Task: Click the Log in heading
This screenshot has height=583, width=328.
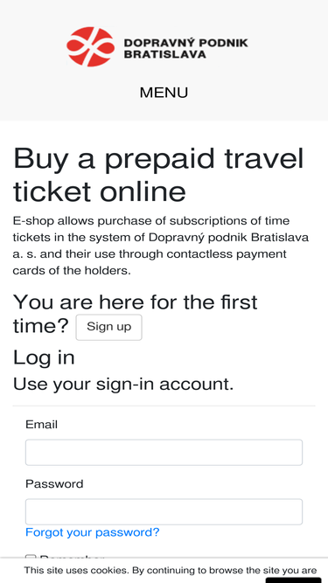Action: tap(44, 357)
